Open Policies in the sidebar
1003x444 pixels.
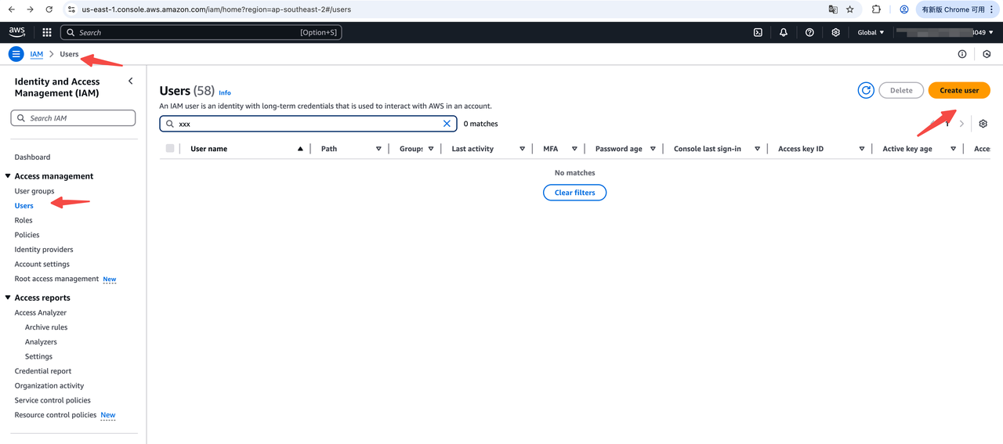point(27,235)
